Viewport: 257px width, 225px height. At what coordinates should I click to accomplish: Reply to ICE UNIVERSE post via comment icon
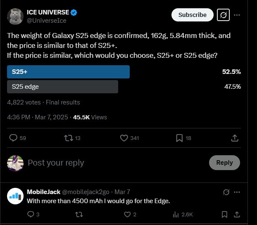click(13, 138)
